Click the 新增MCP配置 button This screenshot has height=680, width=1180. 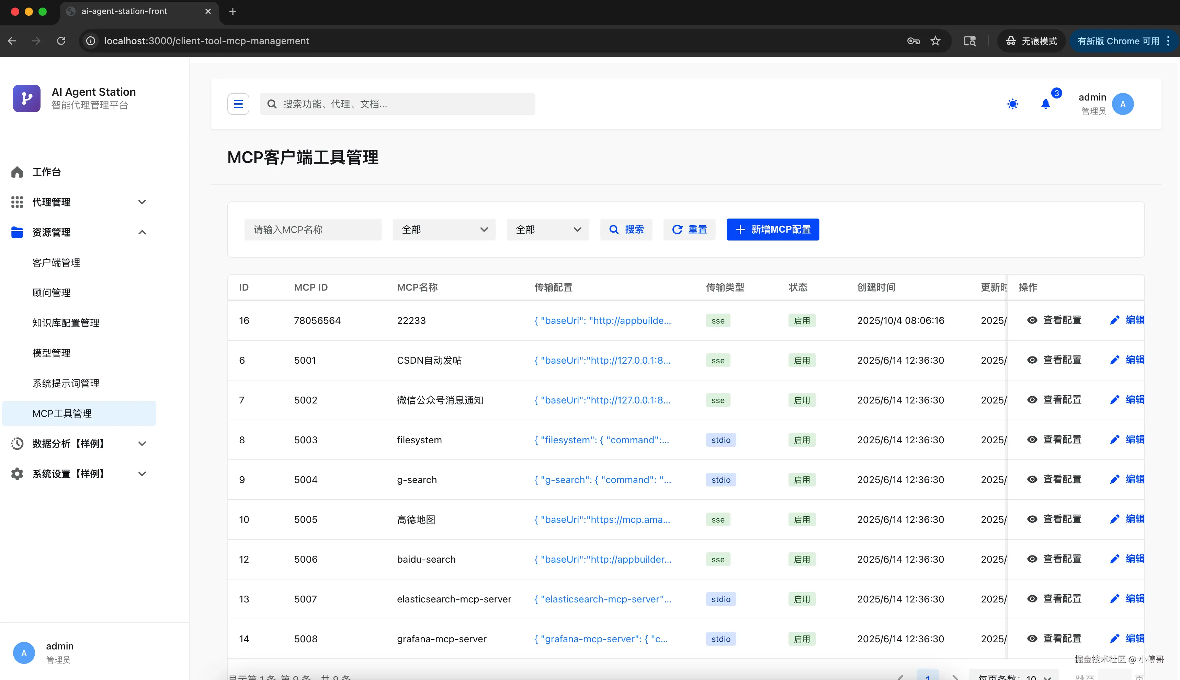pos(772,229)
